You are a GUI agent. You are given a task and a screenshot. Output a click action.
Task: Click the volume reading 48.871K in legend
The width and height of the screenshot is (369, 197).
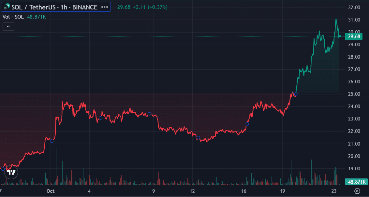pyautogui.click(x=36, y=17)
